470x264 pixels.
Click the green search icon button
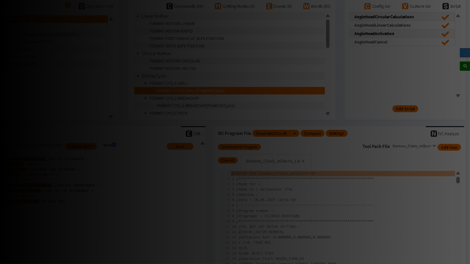coord(465,66)
